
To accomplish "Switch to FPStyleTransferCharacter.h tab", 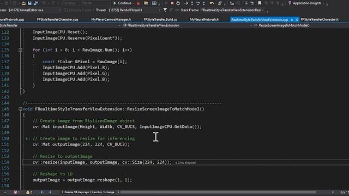I will pyautogui.click(x=320, y=20).
